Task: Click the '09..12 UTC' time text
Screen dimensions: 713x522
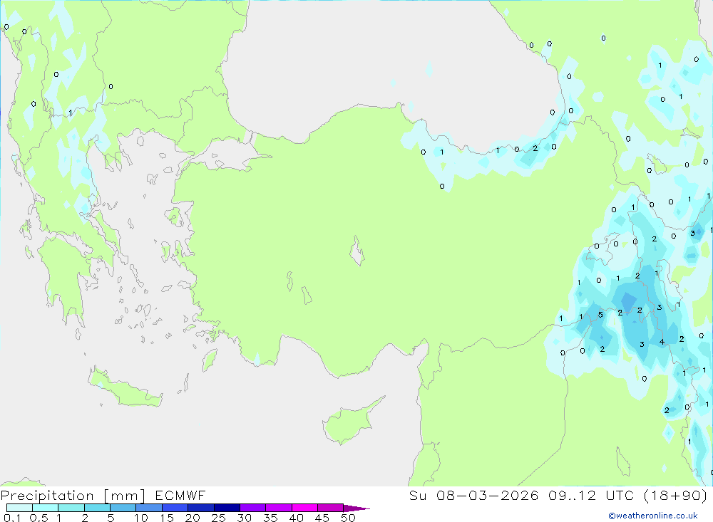Action: [591, 496]
